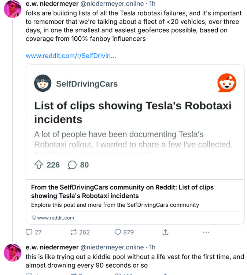Open the kiddie pool reply post text
Viewport: 247px width, 275px height.
click(134, 261)
